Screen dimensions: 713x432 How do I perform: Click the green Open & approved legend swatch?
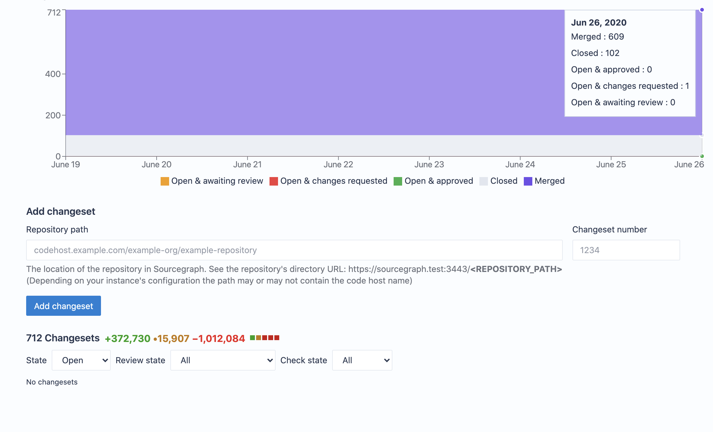398,181
